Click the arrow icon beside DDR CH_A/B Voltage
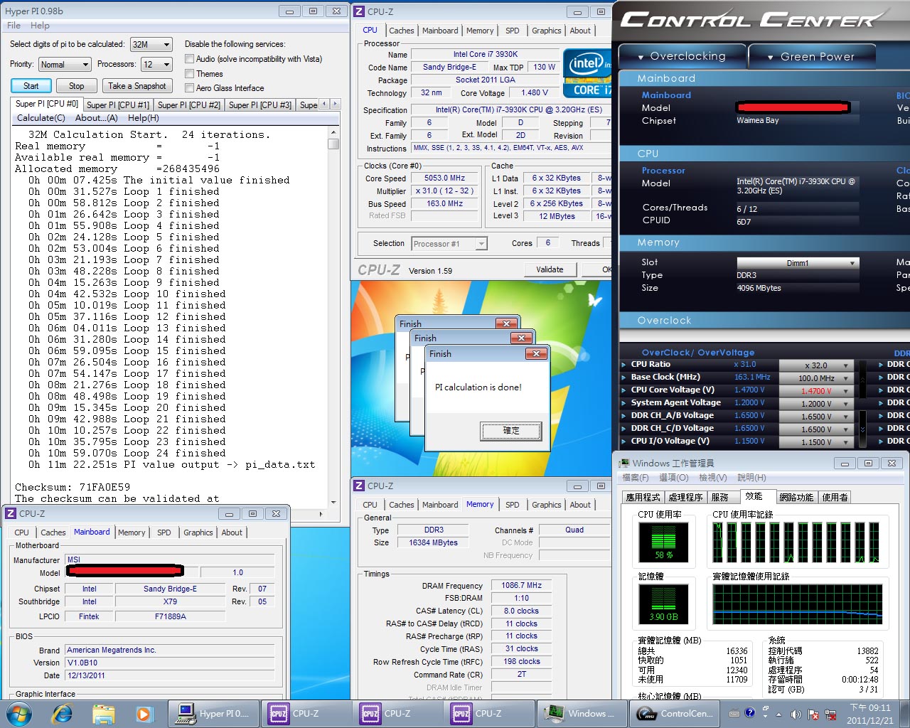Viewport: 910px width, 728px height. [625, 416]
